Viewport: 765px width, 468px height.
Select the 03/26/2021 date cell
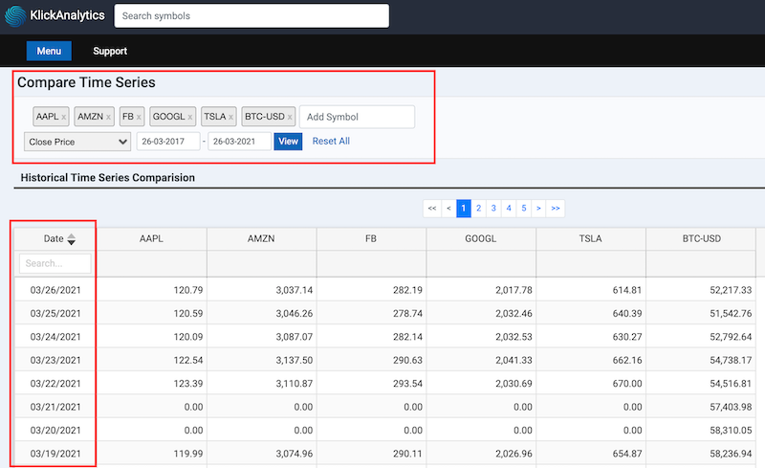click(x=55, y=290)
